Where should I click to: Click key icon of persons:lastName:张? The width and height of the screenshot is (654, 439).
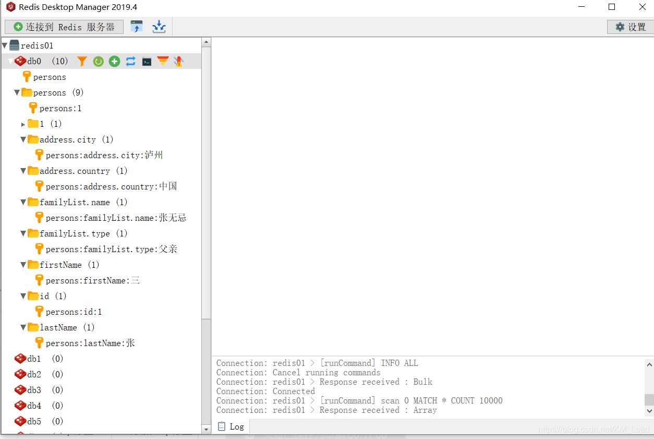[39, 343]
